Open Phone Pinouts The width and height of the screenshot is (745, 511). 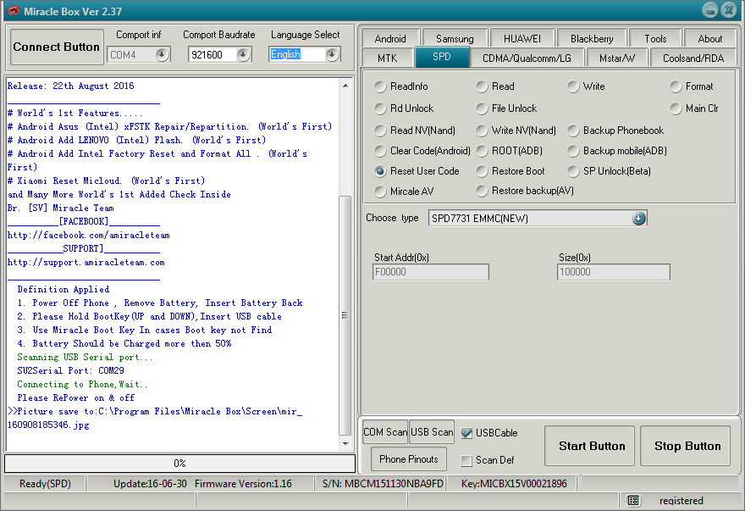click(409, 459)
